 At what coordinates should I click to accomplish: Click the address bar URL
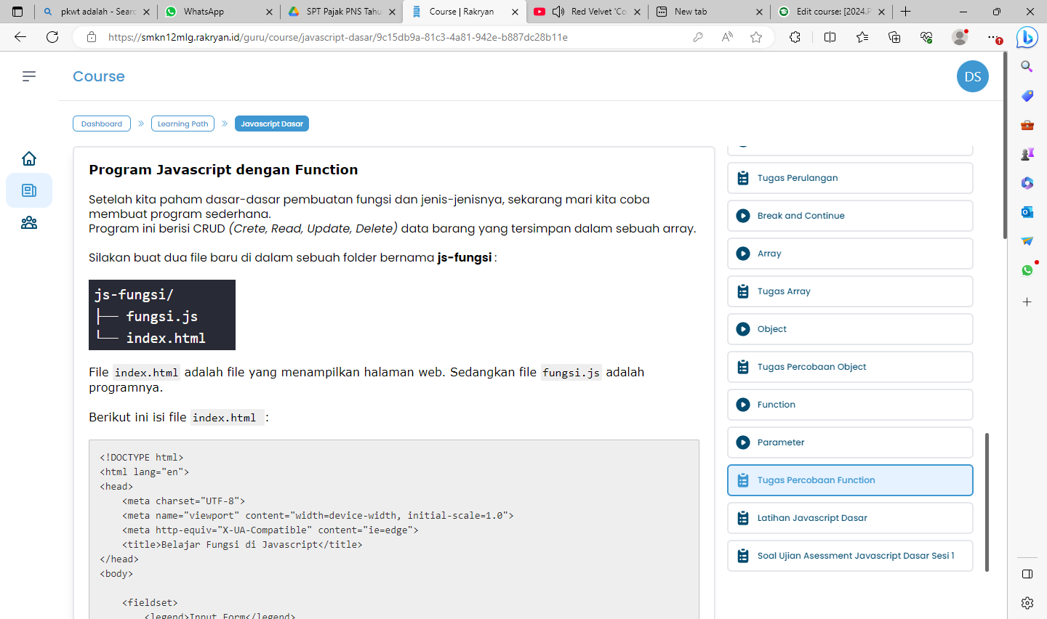pyautogui.click(x=338, y=37)
